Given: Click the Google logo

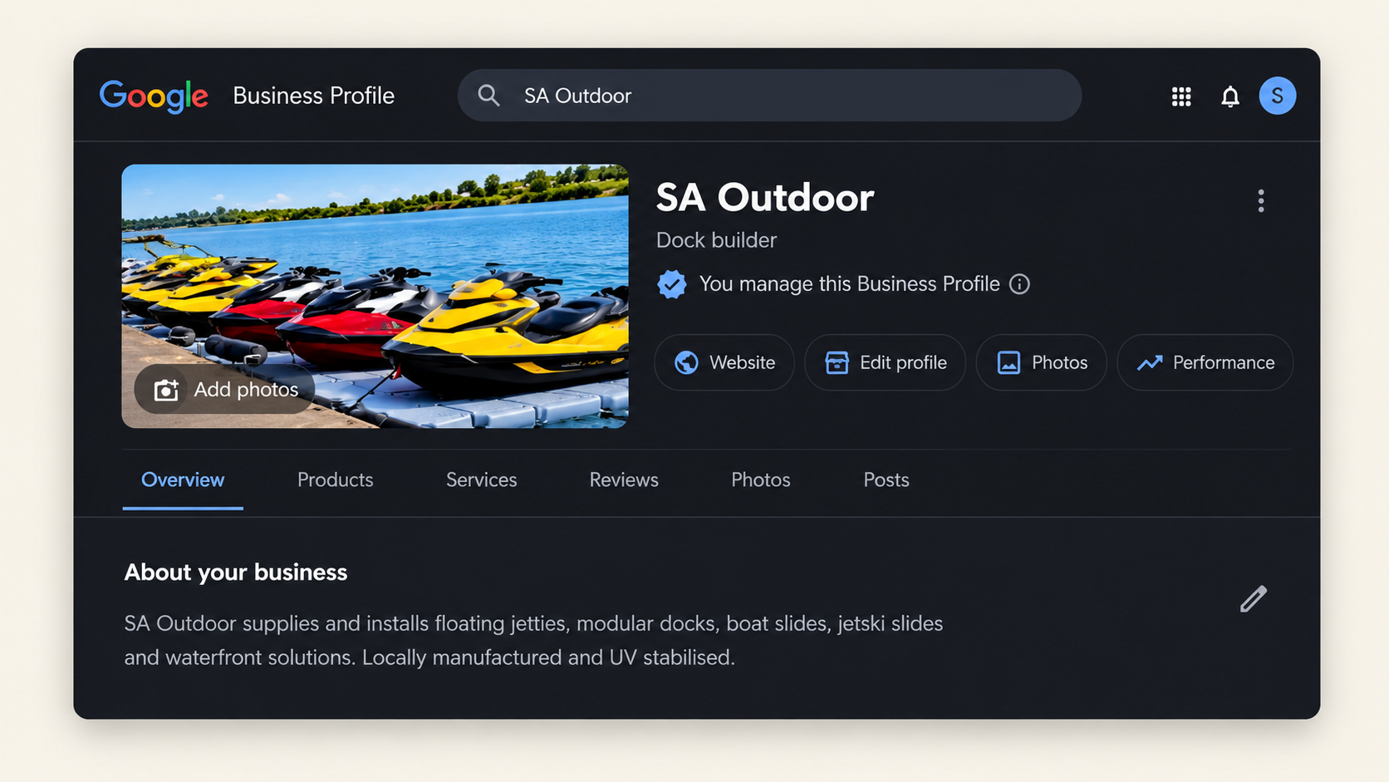Looking at the screenshot, I should coord(154,96).
